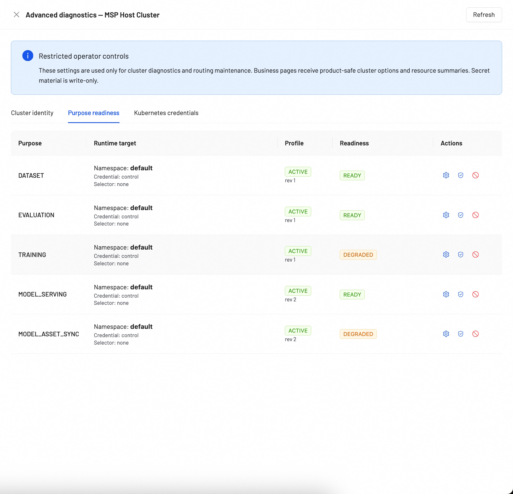
Task: Switch to Cluster identity tab
Action: 32,113
